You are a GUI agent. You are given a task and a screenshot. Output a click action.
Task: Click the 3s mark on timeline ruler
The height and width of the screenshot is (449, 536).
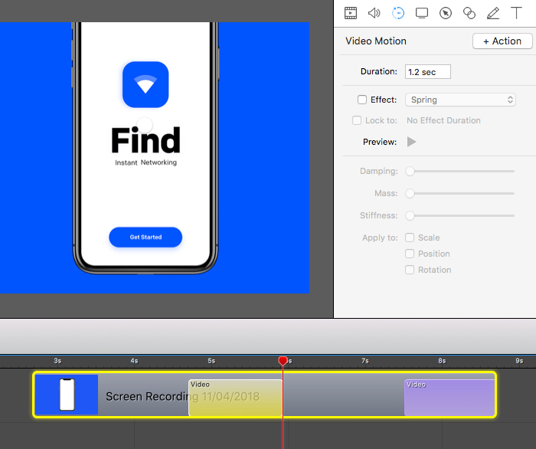click(57, 361)
